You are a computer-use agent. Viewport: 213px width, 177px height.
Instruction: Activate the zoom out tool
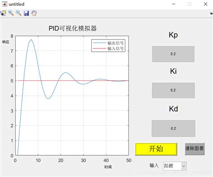coord(18,13)
